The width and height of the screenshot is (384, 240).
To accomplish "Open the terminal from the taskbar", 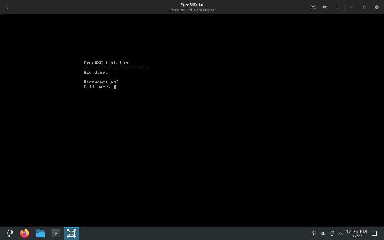I will coord(56,233).
